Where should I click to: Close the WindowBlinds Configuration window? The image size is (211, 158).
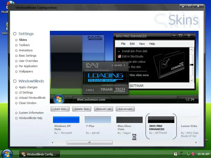click(198, 6)
